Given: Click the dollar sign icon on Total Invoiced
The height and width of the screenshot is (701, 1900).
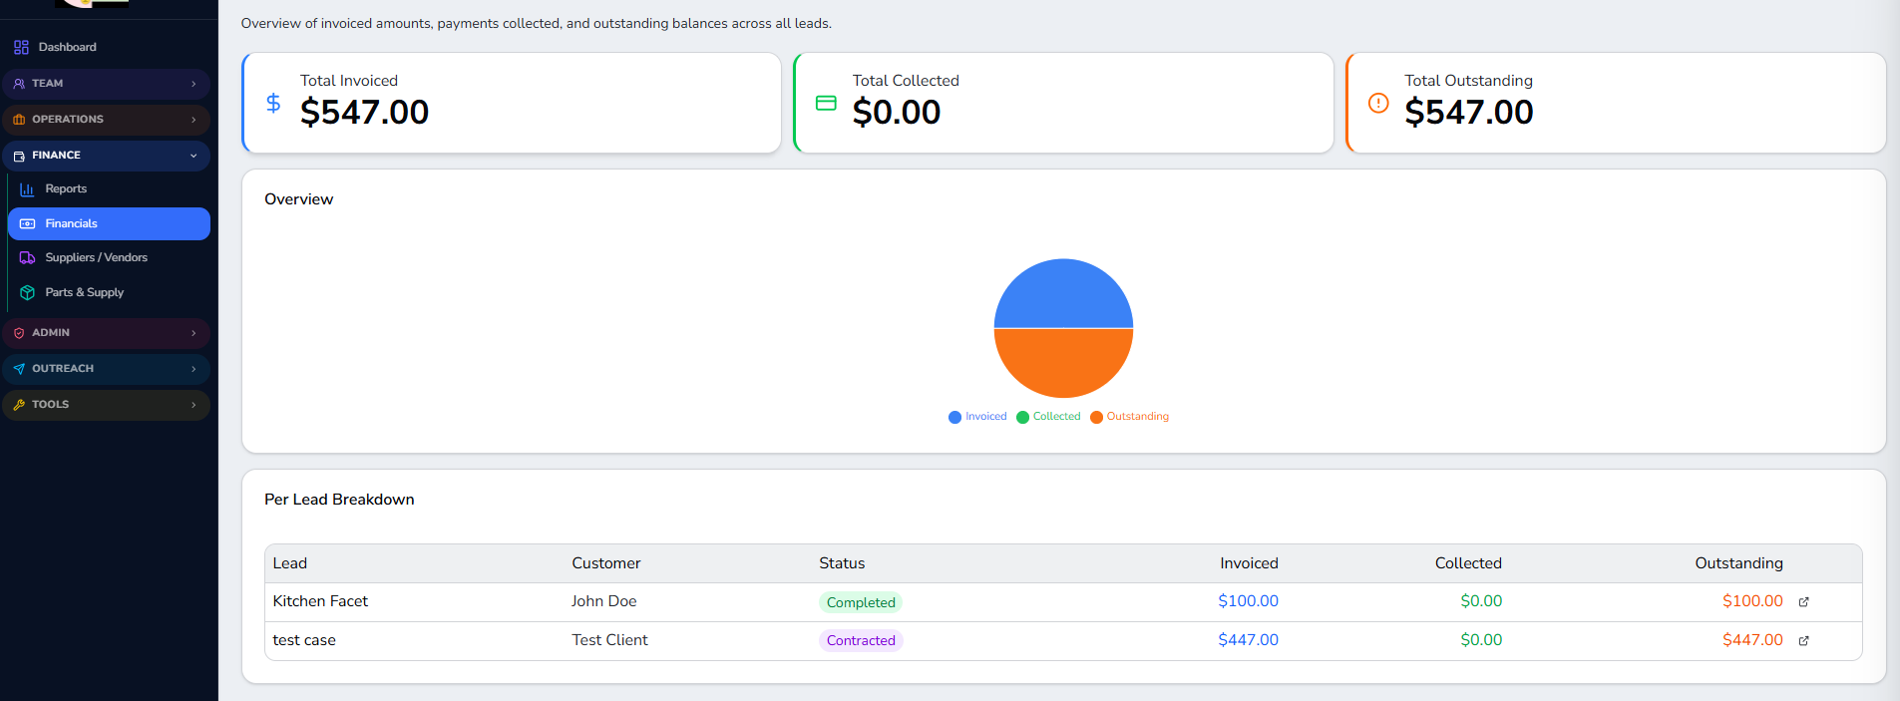Looking at the screenshot, I should click(x=273, y=103).
